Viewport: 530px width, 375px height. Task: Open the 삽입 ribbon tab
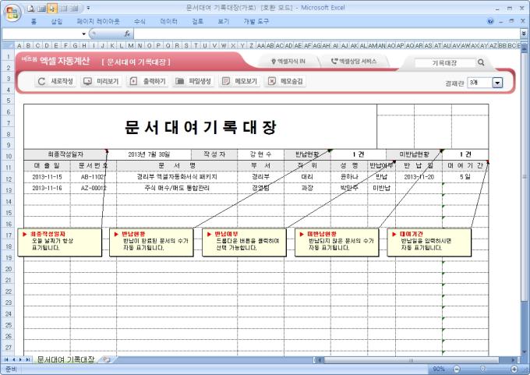coord(56,22)
